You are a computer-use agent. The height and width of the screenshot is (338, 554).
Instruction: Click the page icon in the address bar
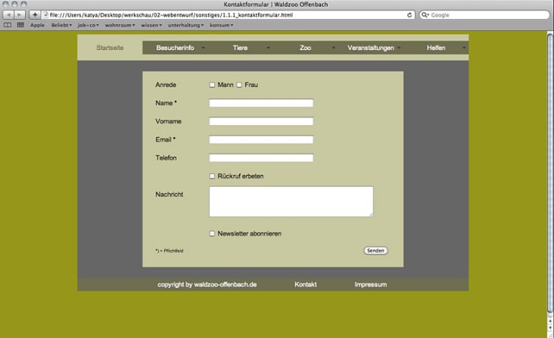click(x=45, y=15)
